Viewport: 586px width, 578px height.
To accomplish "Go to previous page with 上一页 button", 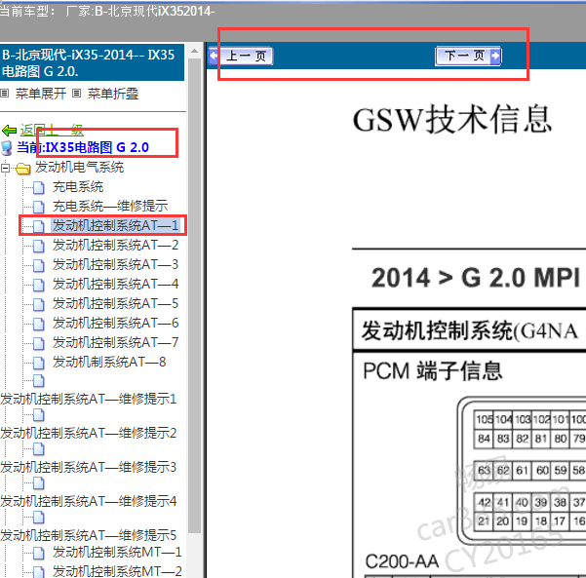I will [x=241, y=56].
